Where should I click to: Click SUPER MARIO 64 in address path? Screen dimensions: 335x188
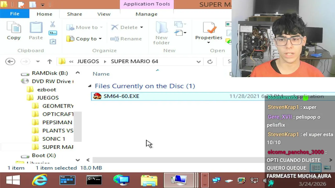coord(135,61)
